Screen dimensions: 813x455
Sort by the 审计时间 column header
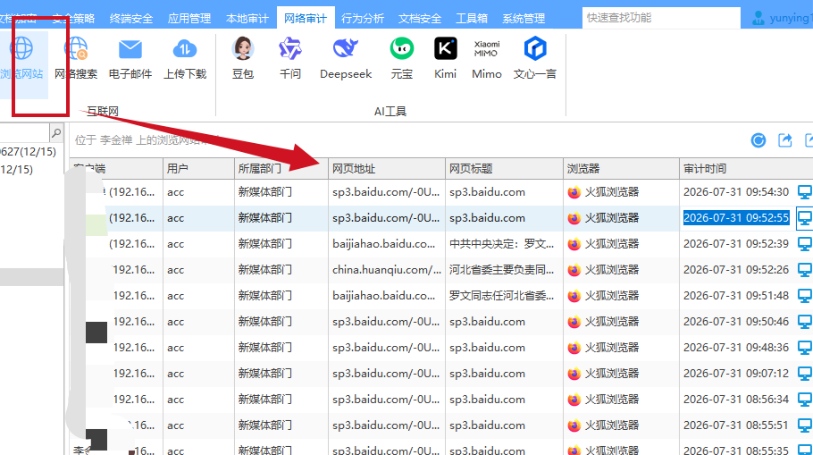(746, 169)
